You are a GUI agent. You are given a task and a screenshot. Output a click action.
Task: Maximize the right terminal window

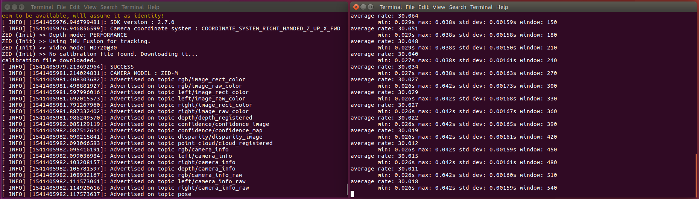tap(370, 7)
